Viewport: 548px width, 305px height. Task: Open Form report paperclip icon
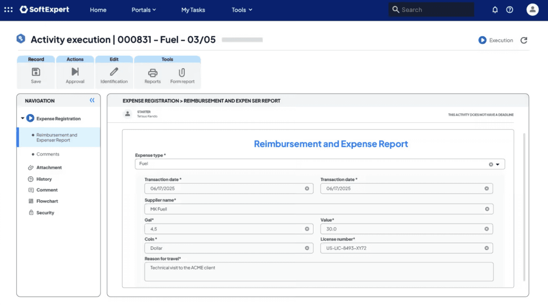[182, 73]
